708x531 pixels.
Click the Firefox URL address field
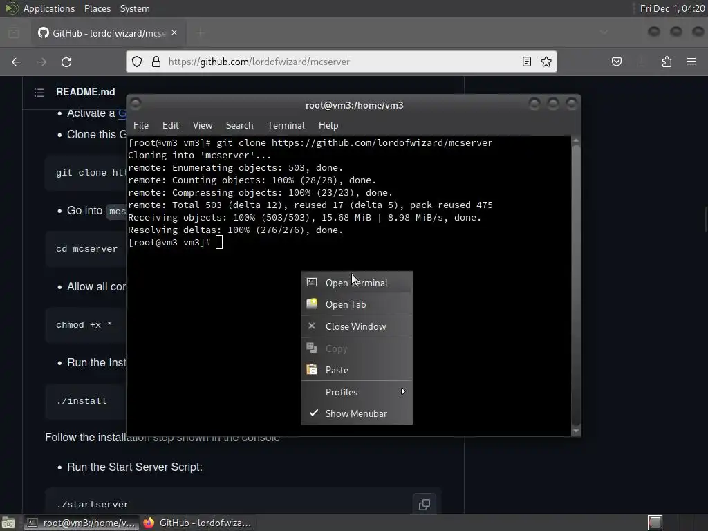[x=342, y=62]
